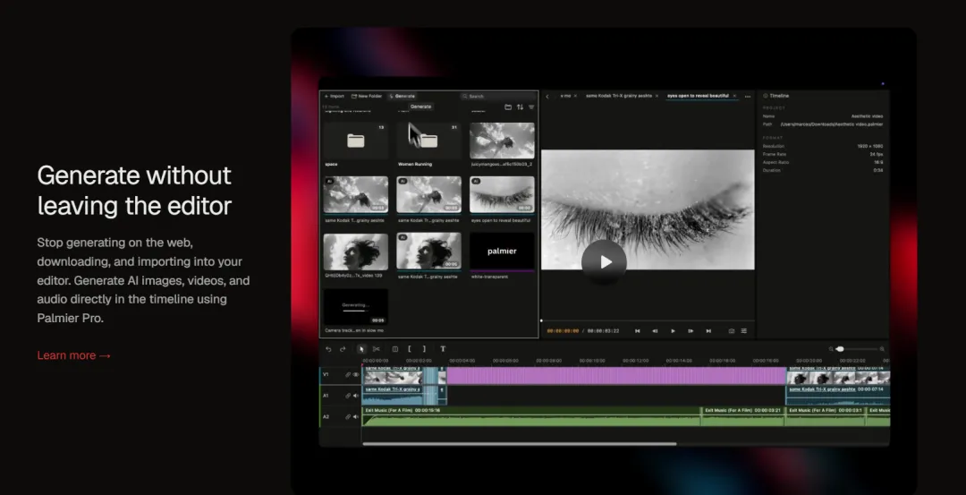This screenshot has height=495, width=966.
Task: Select the QHttDb4y video 139 clip
Action: (x=355, y=252)
